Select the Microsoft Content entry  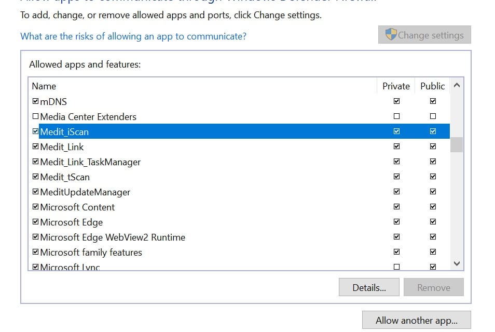pos(239,207)
